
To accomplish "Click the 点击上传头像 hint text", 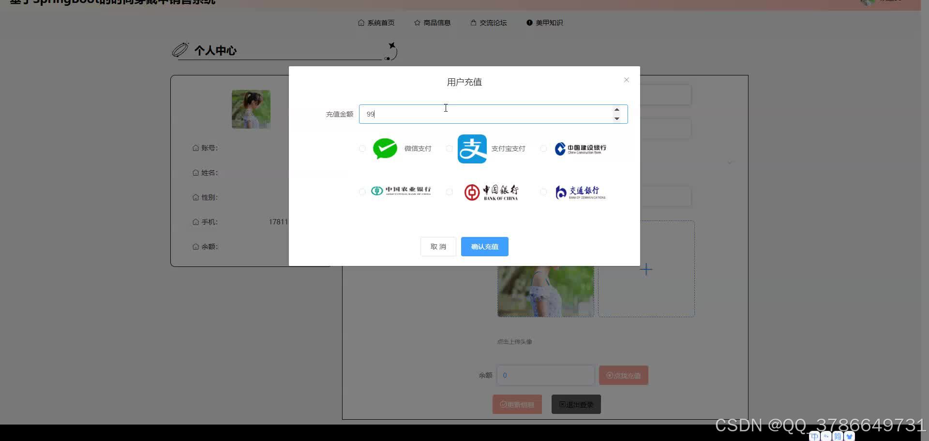I will point(514,341).
